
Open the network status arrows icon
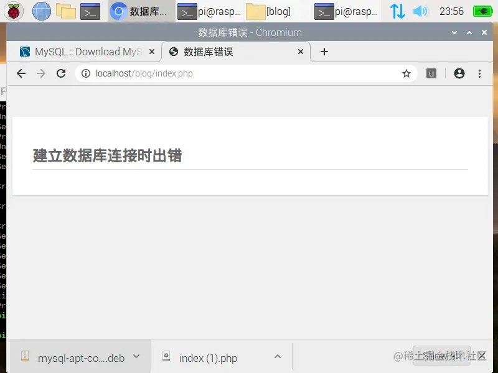(x=397, y=11)
